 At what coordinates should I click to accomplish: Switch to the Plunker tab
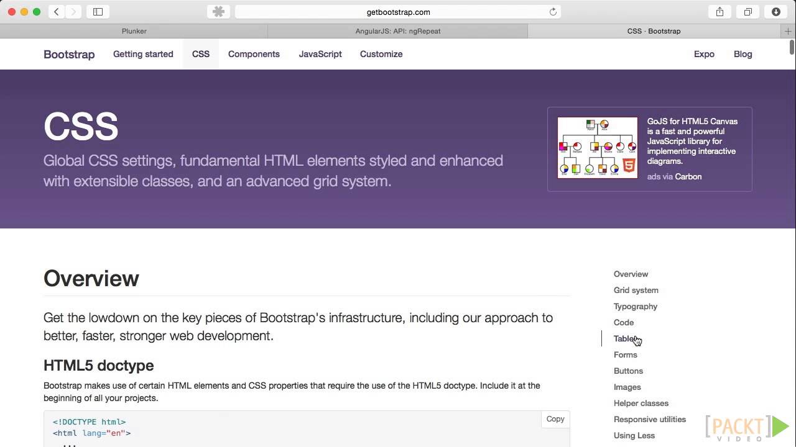click(134, 31)
